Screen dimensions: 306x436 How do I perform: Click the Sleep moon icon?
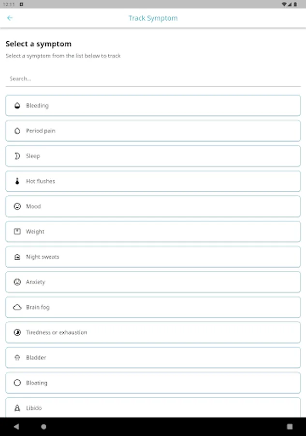click(x=17, y=156)
